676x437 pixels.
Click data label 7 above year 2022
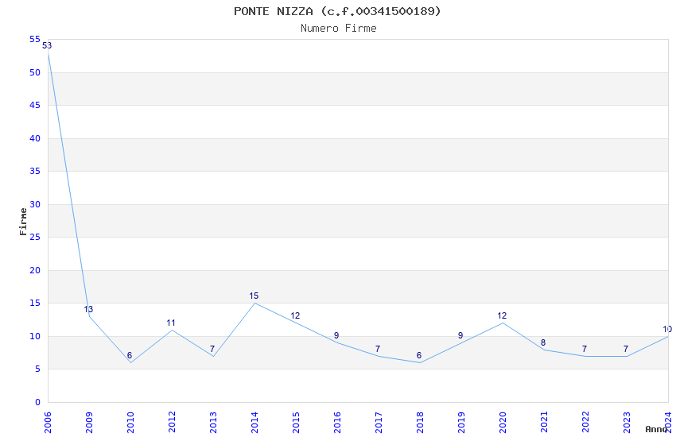(x=585, y=349)
